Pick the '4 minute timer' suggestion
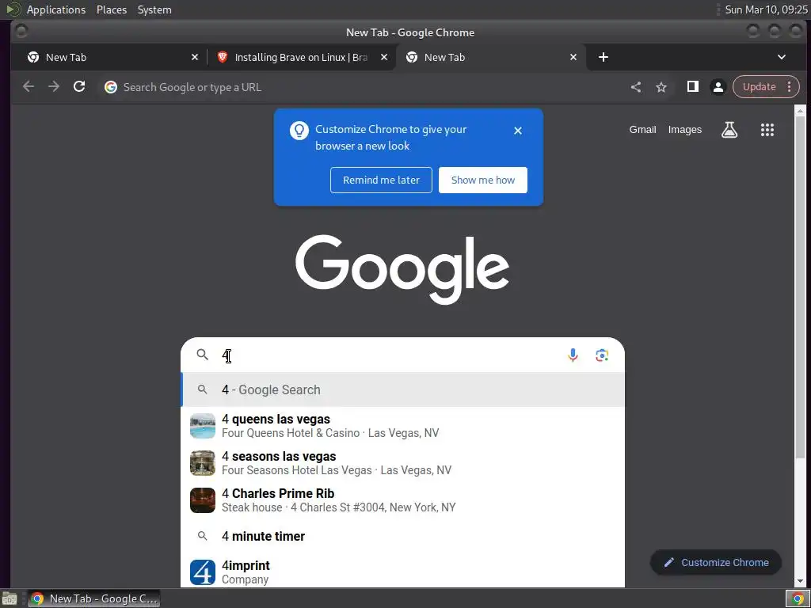 click(402, 536)
